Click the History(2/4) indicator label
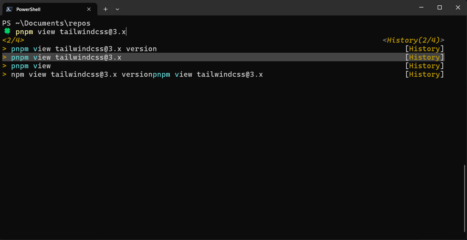 tap(413, 40)
